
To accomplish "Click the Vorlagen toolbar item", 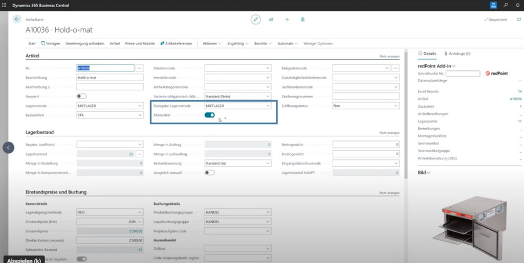I will pyautogui.click(x=50, y=43).
